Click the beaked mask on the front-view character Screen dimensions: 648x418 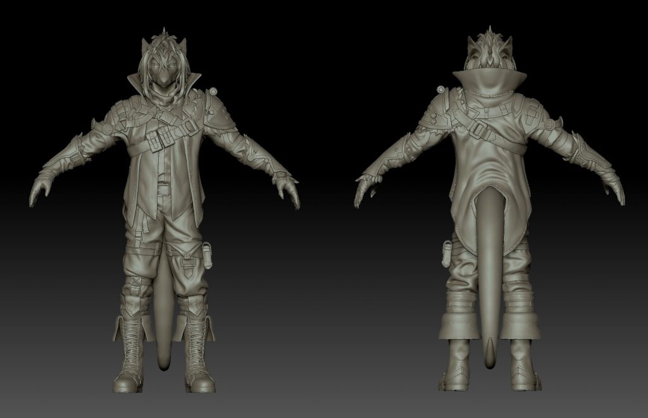click(x=164, y=80)
